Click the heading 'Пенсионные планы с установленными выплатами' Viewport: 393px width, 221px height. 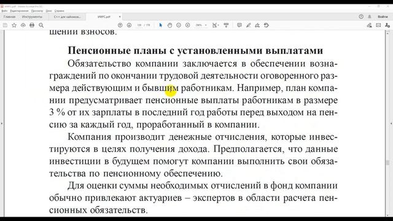195,50
